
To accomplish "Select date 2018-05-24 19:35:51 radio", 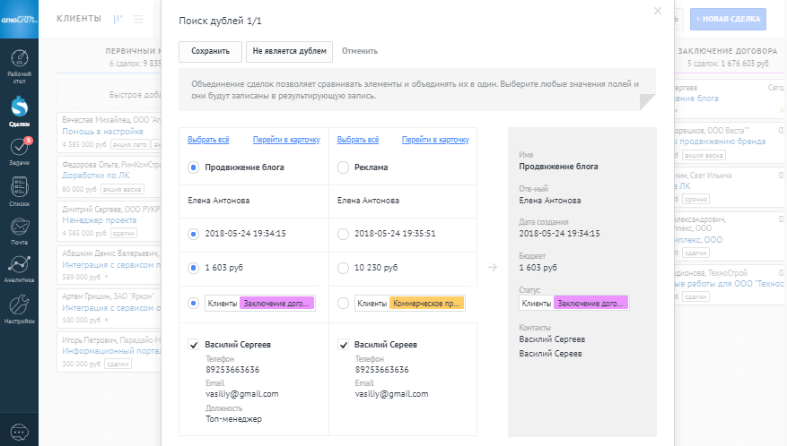I will [x=343, y=234].
